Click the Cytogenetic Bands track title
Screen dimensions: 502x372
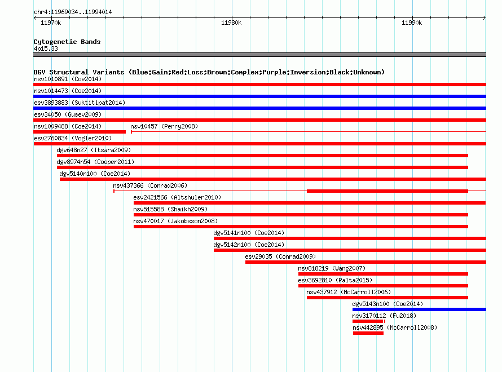67,42
